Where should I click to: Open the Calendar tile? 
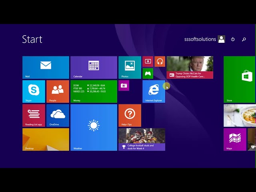(x=94, y=68)
